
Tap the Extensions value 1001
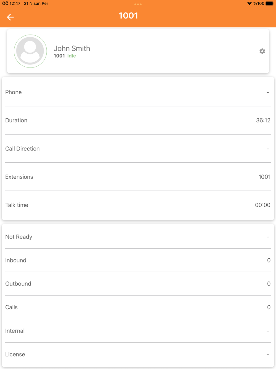tap(264, 177)
